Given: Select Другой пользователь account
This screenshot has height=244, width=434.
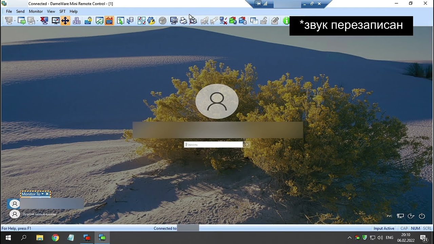Looking at the screenshot, I should point(33,214).
